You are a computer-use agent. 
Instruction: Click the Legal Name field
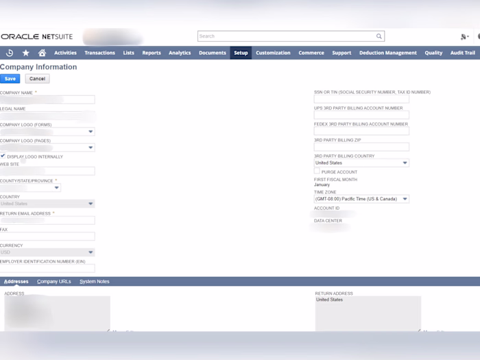coord(47,116)
